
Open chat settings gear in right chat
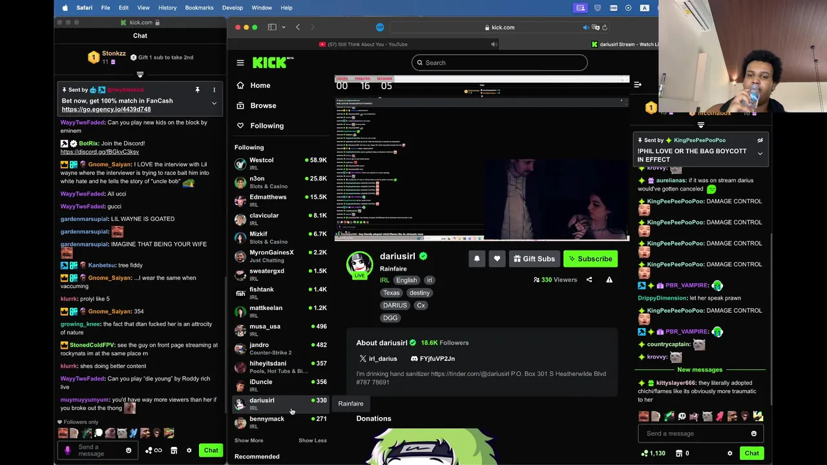tap(730, 453)
